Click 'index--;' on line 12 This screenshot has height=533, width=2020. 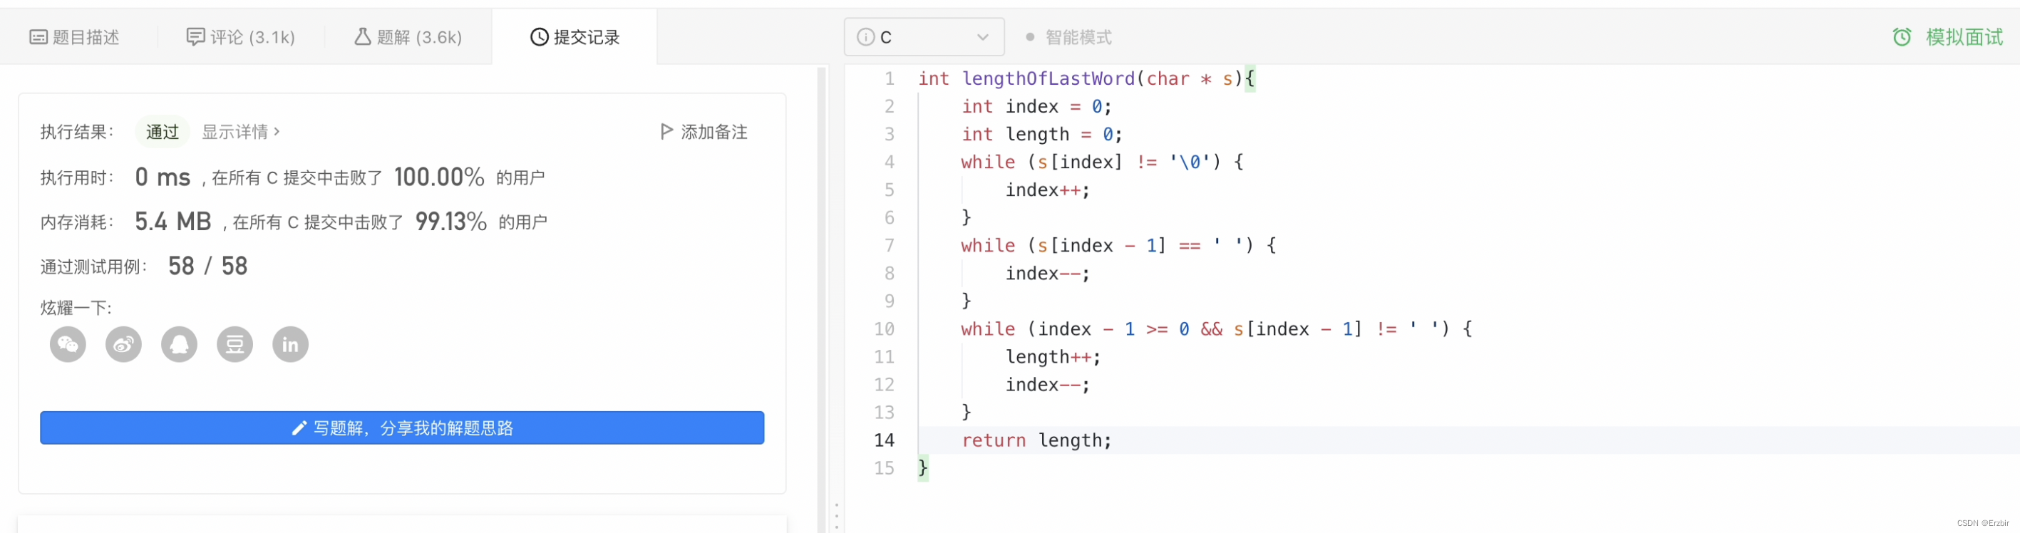click(1048, 385)
